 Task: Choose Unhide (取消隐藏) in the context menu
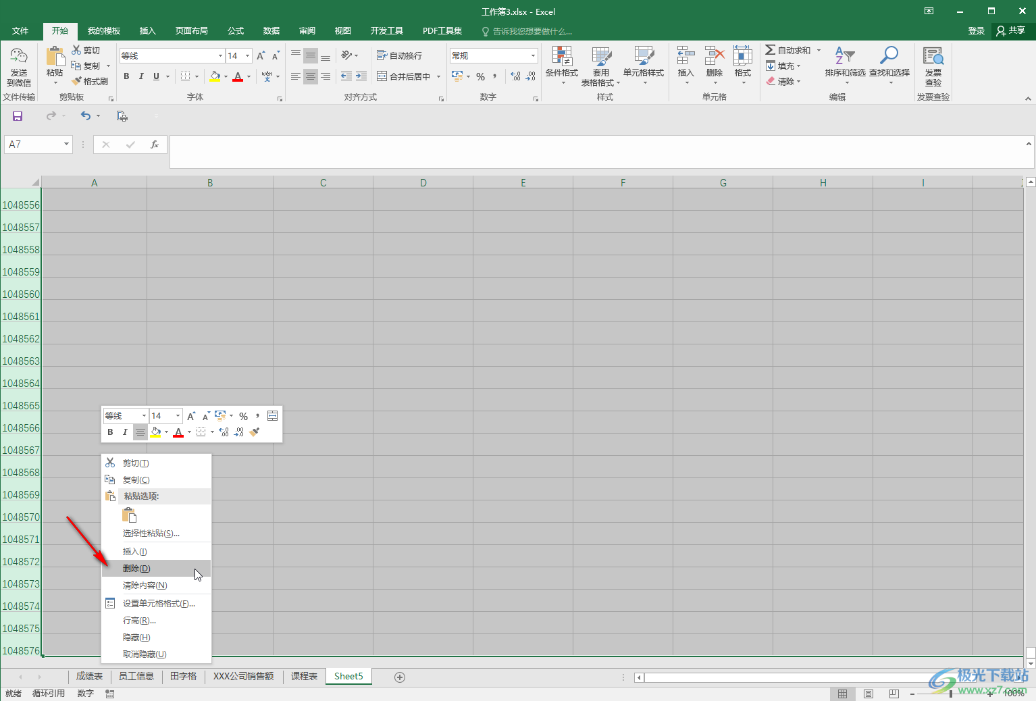click(x=156, y=654)
